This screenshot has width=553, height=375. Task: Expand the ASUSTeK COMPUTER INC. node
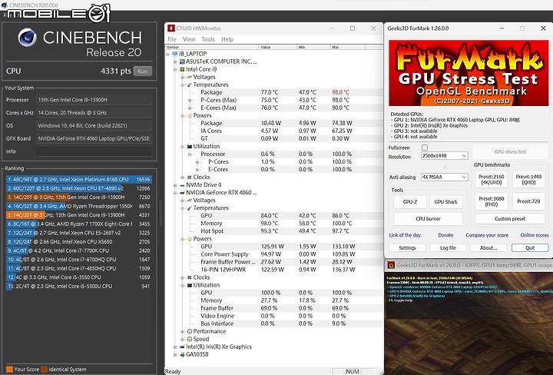175,61
